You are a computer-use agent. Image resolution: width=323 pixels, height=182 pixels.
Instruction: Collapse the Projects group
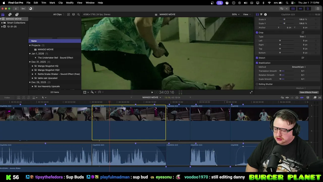coord(30,45)
